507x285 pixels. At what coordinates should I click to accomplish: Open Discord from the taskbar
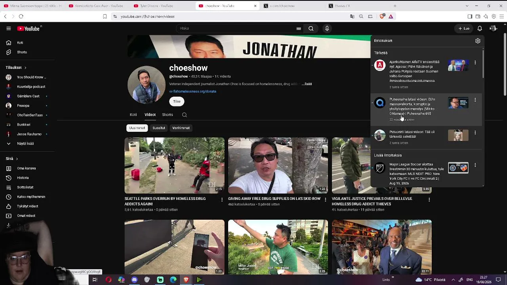tap(134, 280)
